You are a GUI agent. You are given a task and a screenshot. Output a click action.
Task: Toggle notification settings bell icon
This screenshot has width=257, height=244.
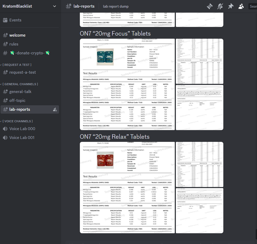220,6
